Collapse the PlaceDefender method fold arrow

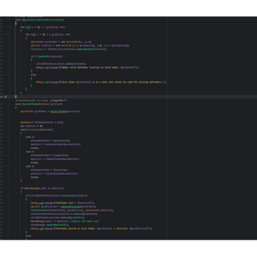(8, 104)
